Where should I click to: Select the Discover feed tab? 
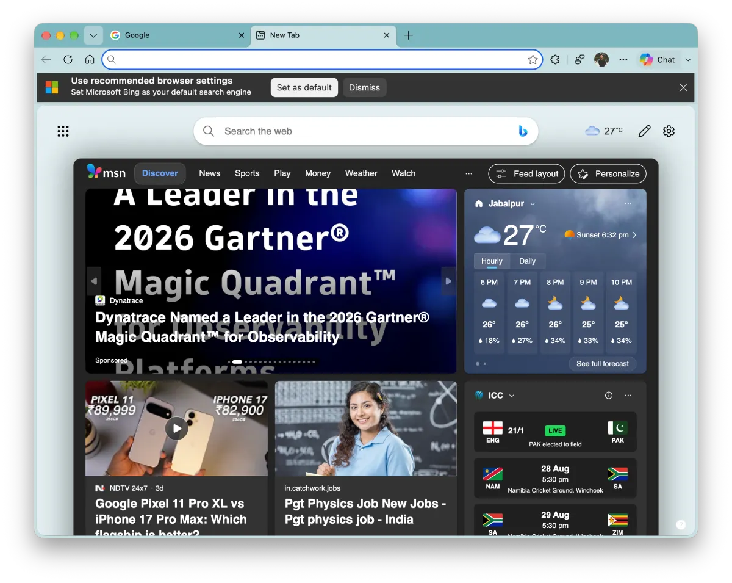(160, 173)
